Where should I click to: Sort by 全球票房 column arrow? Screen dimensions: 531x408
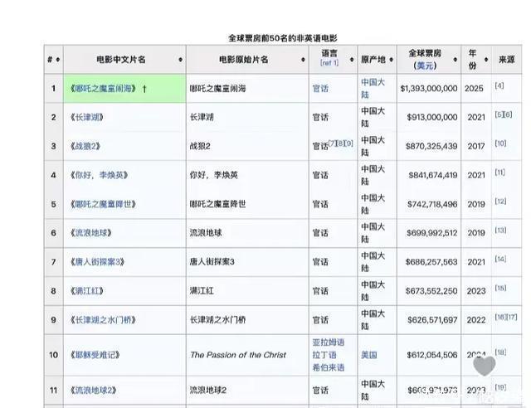455,60
